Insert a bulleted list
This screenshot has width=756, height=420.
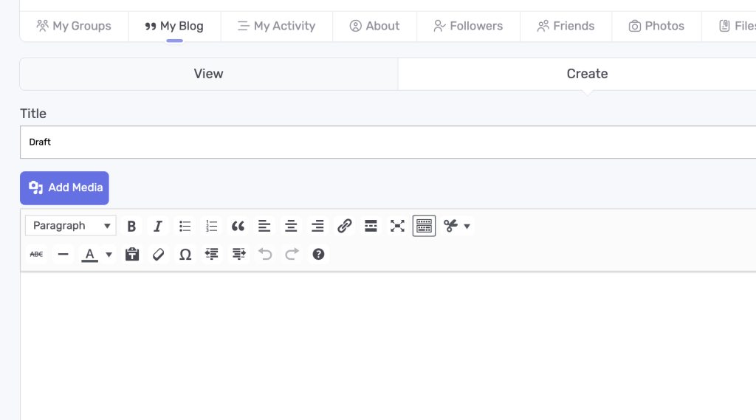pyautogui.click(x=185, y=226)
